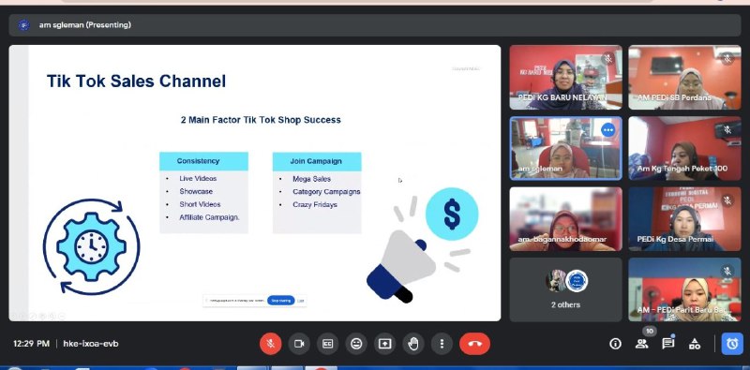Viewport: 750px width, 370px height.
Task: Toggle the camera on or off
Action: point(299,344)
